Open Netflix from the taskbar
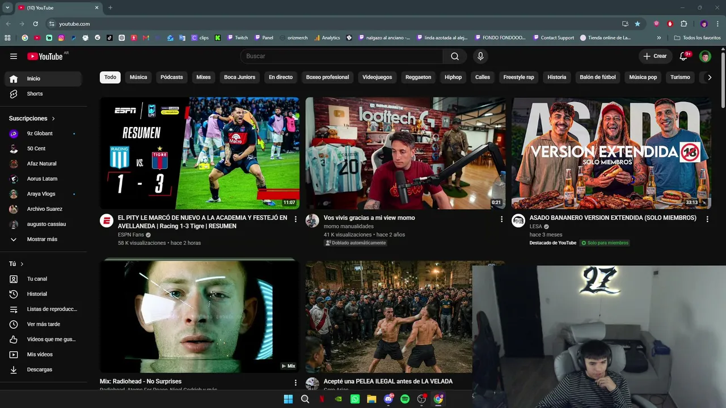Image resolution: width=726 pixels, height=408 pixels. [322, 399]
